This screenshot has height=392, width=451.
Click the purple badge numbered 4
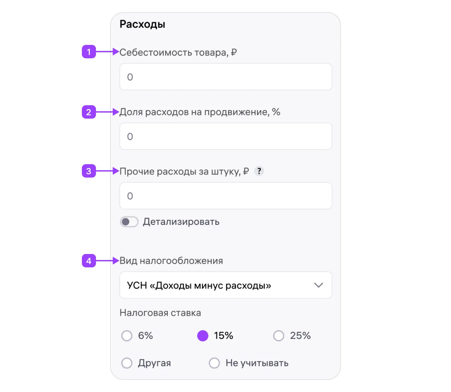(89, 261)
